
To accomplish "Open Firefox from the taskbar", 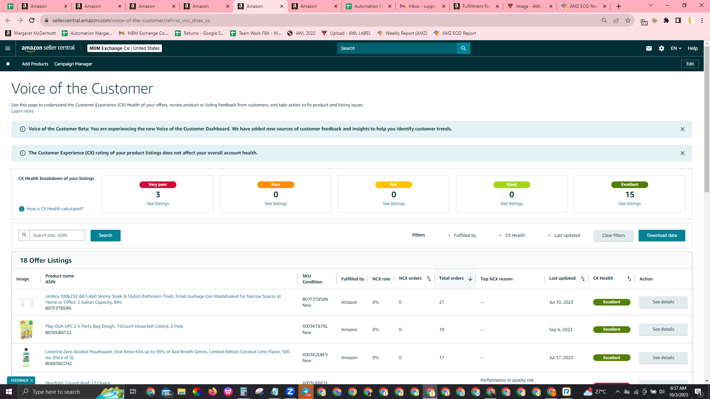I will tap(213, 392).
